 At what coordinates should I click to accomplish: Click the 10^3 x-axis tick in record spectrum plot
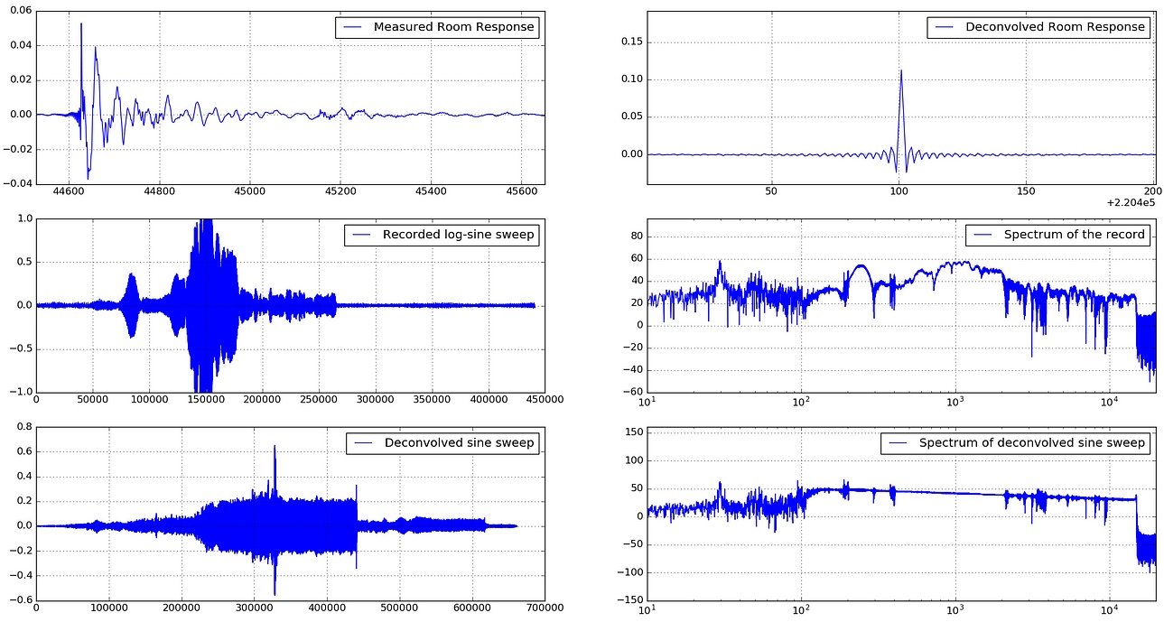(954, 401)
